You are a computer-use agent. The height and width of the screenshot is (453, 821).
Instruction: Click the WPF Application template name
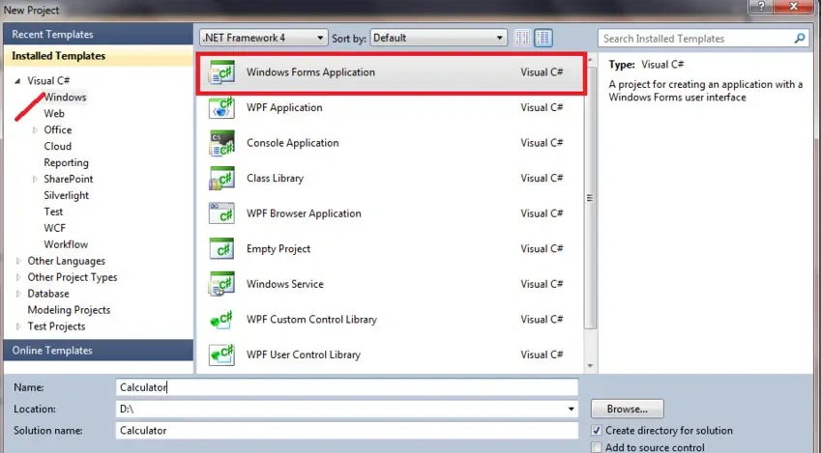click(284, 108)
